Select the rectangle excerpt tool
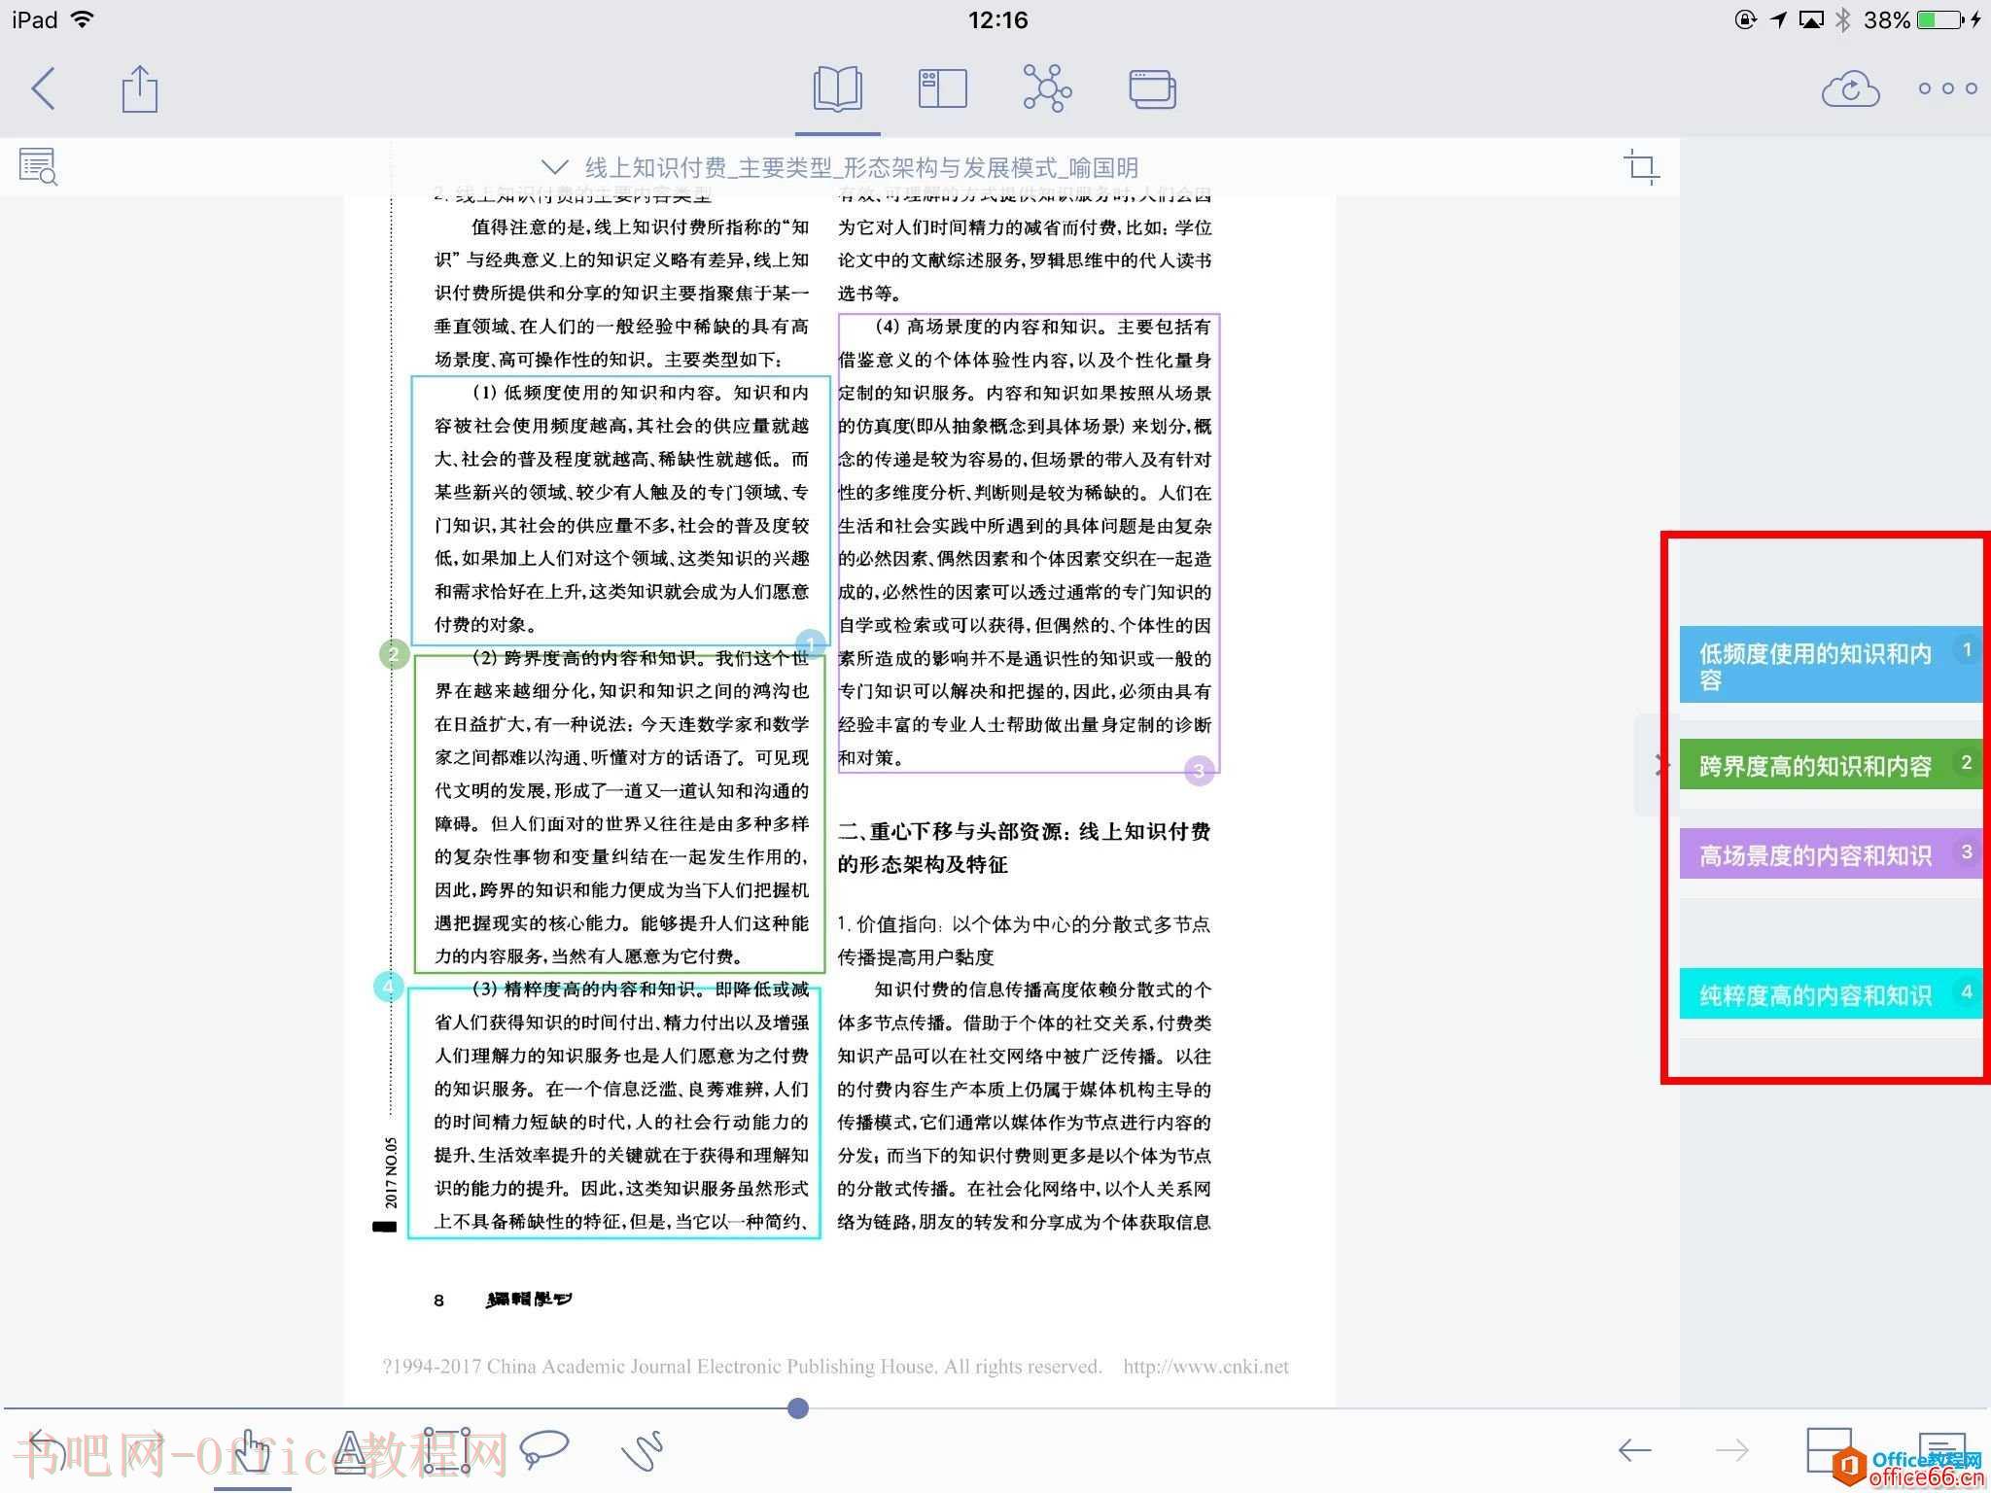Image resolution: width=1991 pixels, height=1493 pixels. click(x=447, y=1451)
